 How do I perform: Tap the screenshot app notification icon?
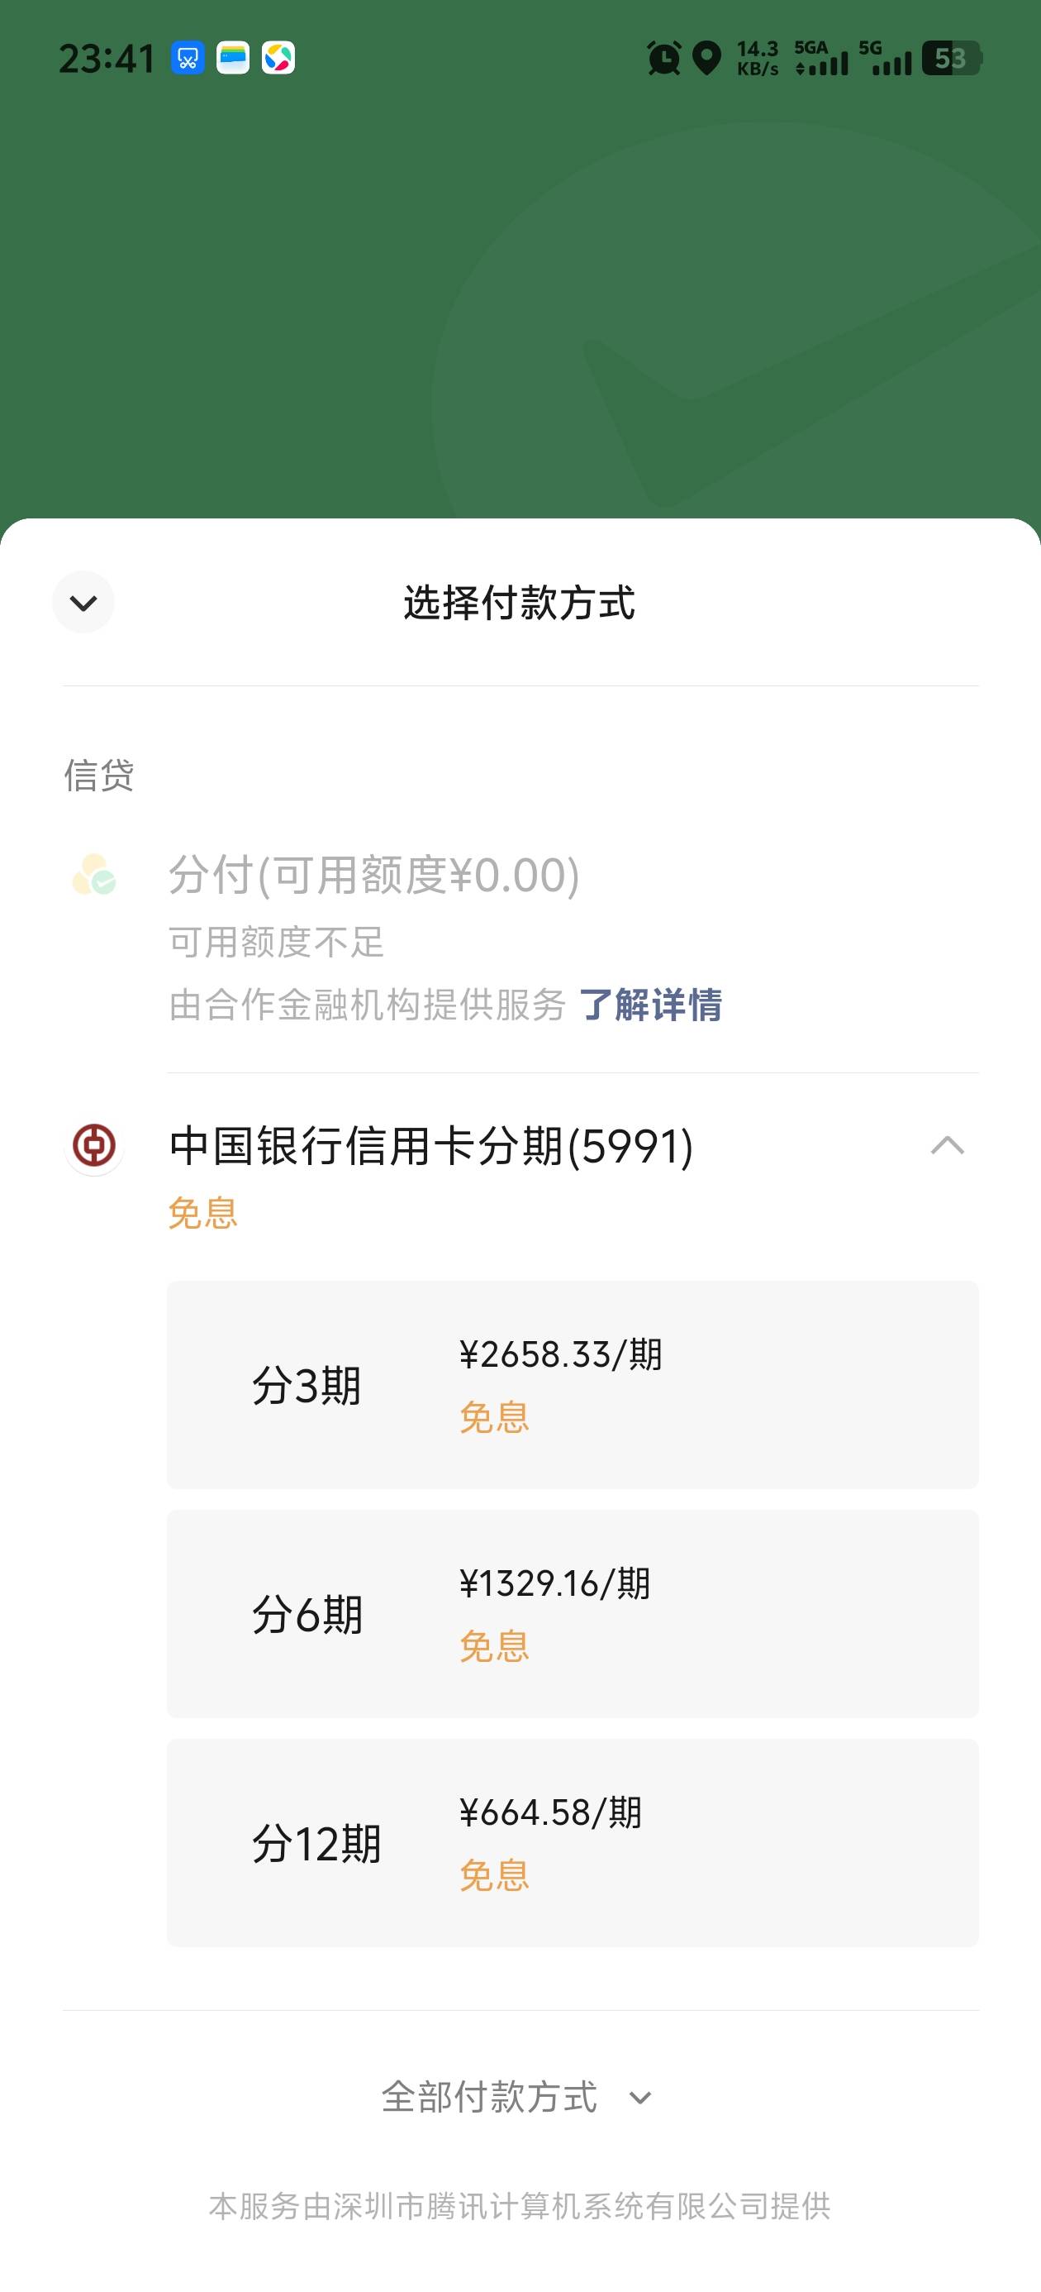click(188, 59)
